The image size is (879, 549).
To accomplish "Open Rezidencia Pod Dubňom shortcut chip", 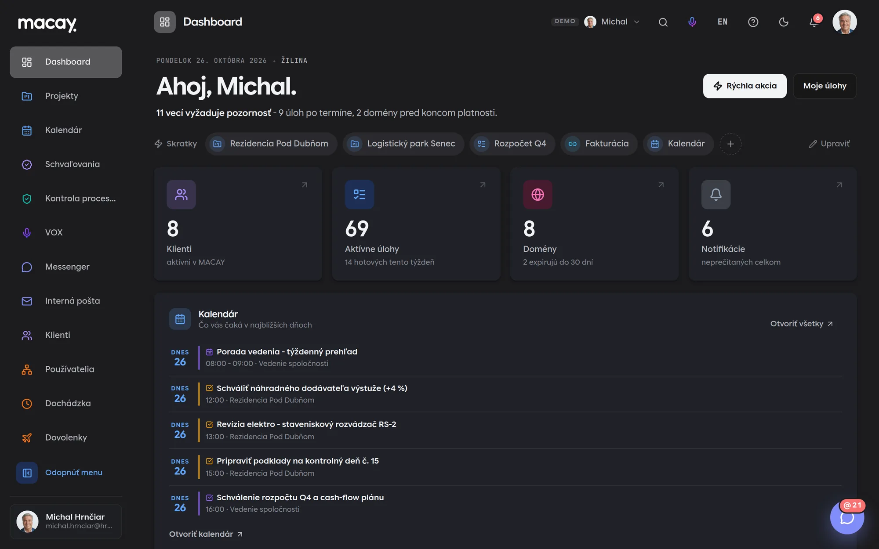I will tap(271, 144).
